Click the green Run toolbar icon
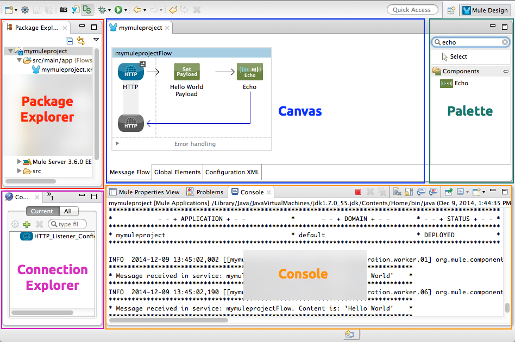This screenshot has height=342, width=515. pyautogui.click(x=118, y=10)
